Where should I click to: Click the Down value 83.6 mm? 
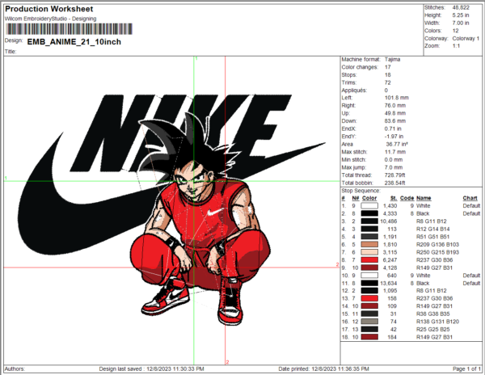pyautogui.click(x=395, y=121)
